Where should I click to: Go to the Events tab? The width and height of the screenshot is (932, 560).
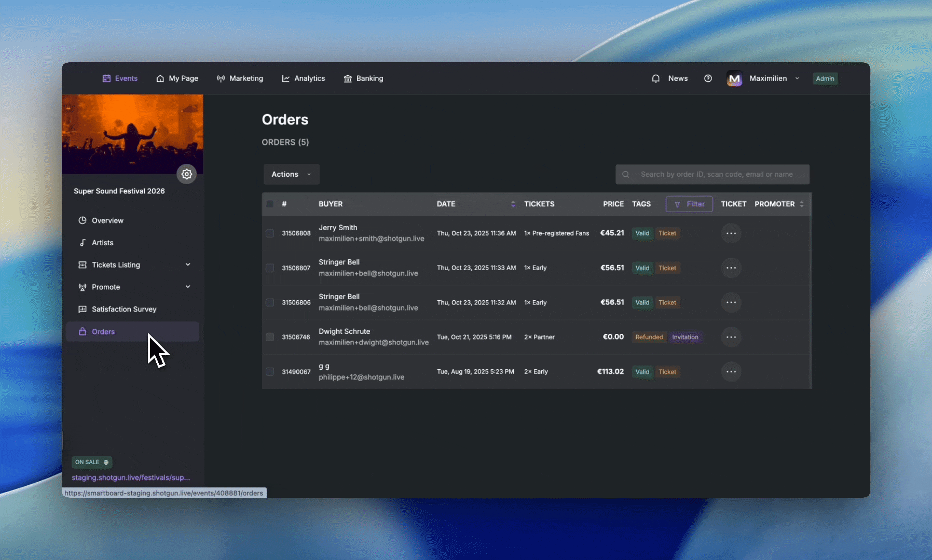click(120, 78)
